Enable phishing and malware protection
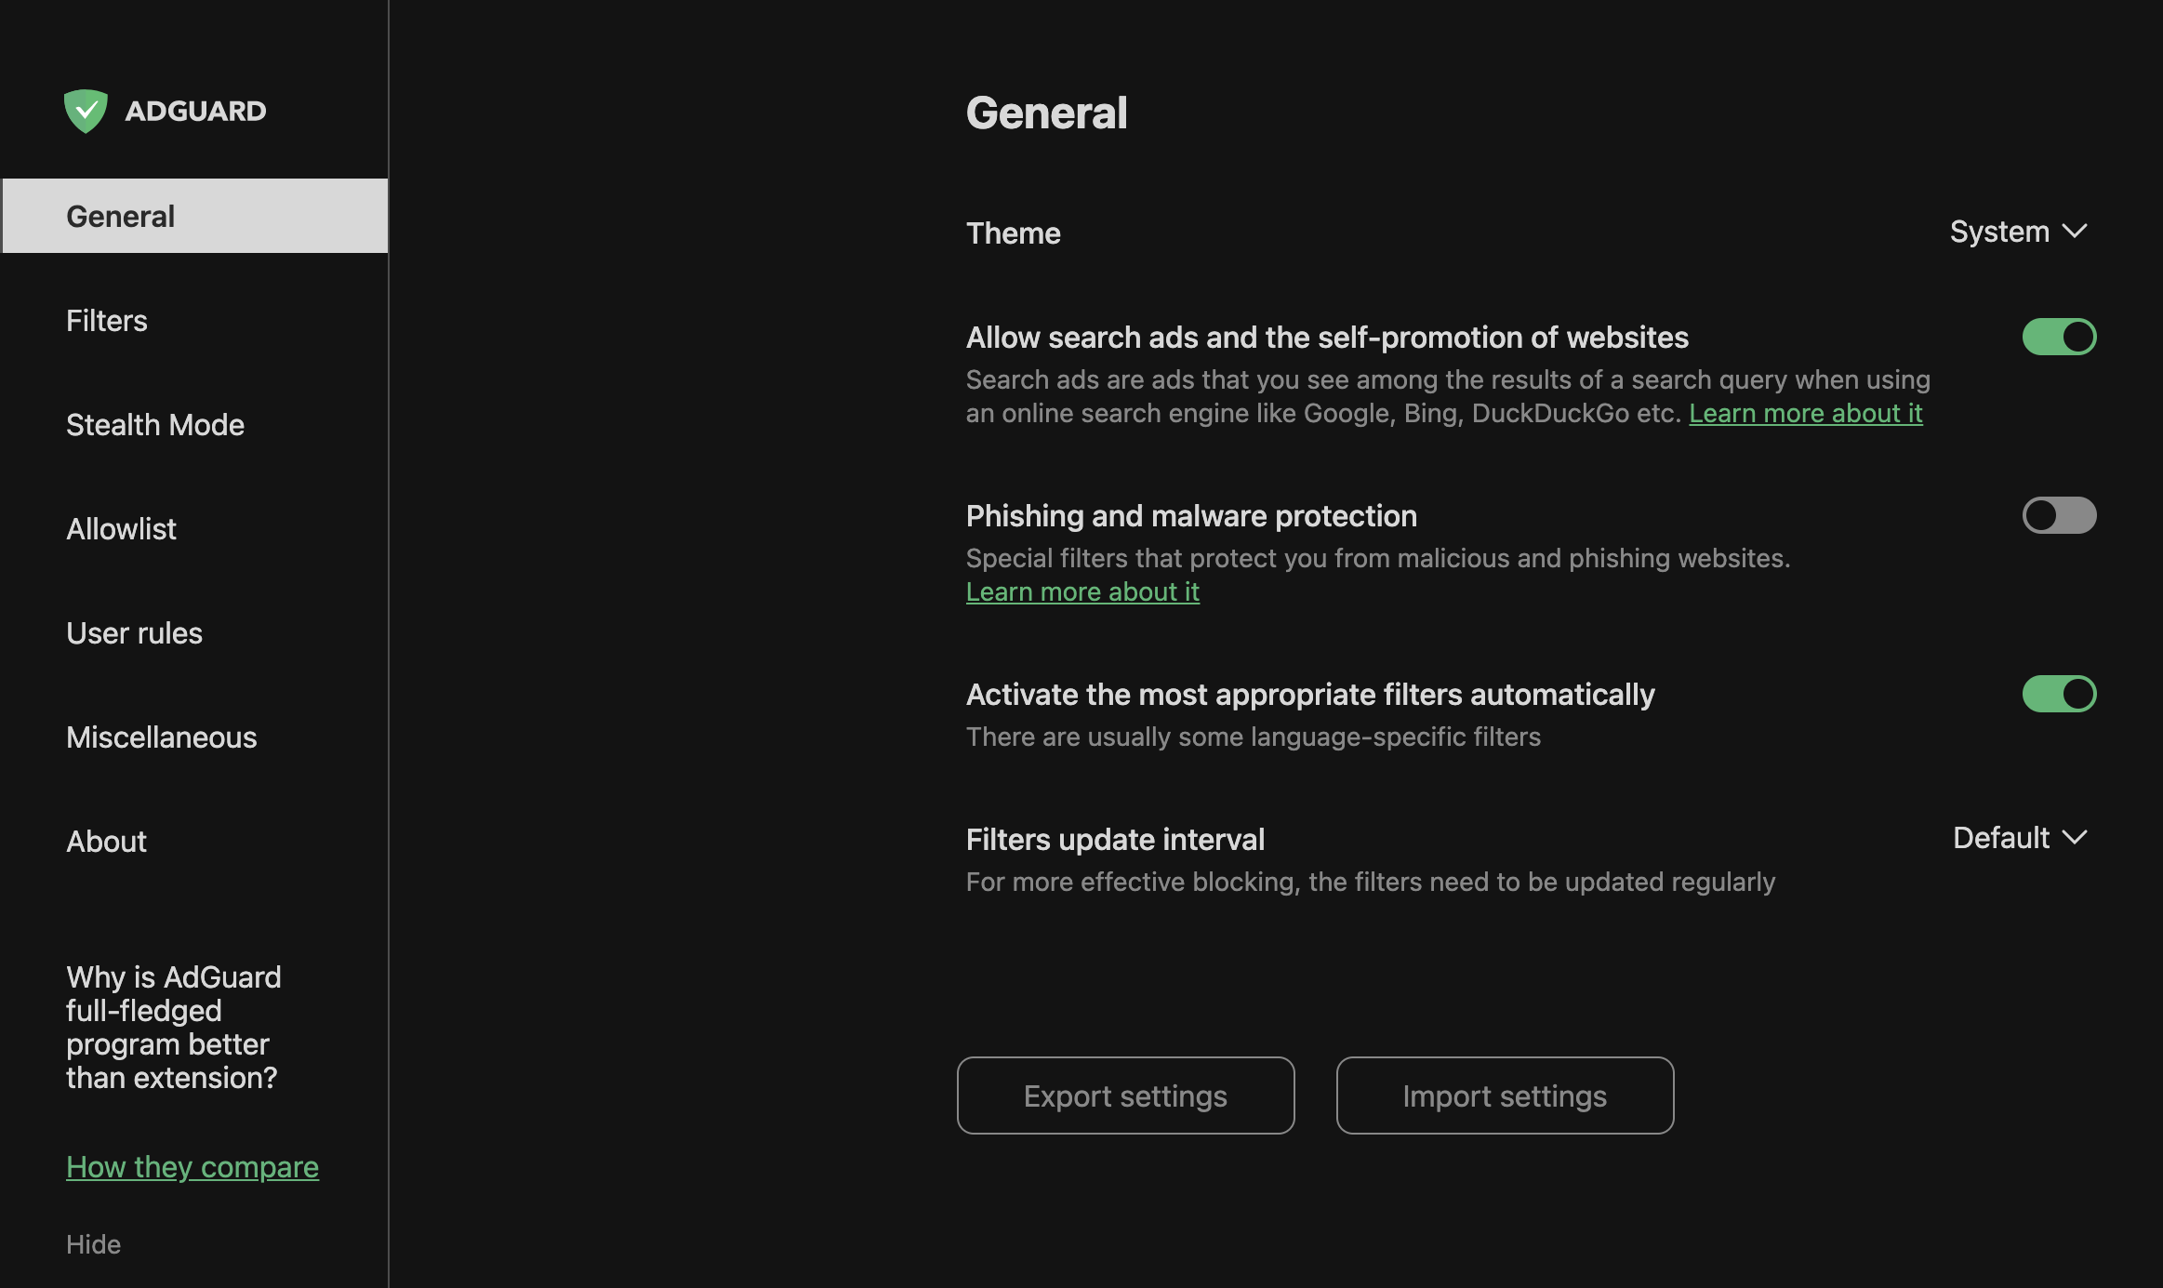The image size is (2163, 1288). tap(2061, 513)
